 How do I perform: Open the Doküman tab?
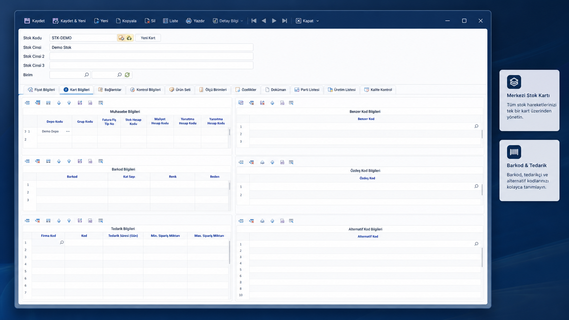(x=275, y=90)
